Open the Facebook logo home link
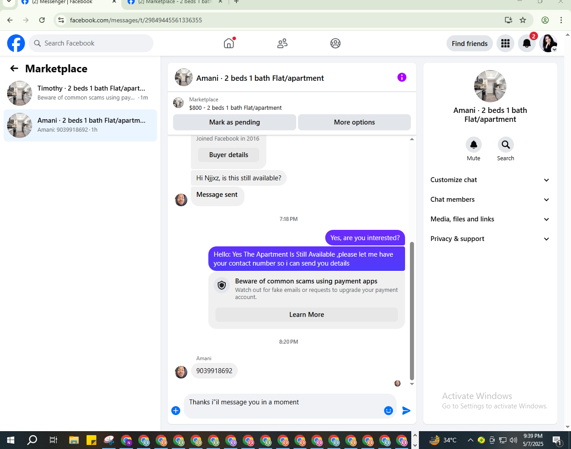Viewport: 571px width, 449px height. 16,43
